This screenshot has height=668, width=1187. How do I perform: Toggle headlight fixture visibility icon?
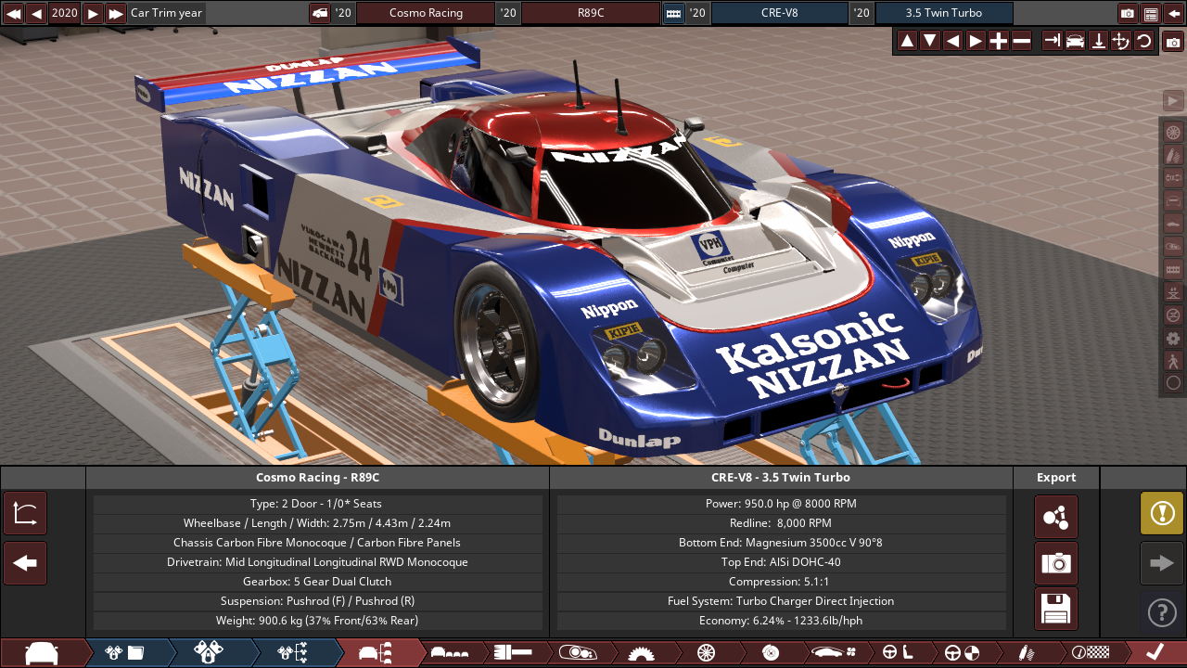(1173, 246)
